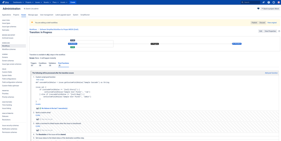Click the bar chart icon for custom script executions
This screenshot has height=141, width=281.
pyautogui.click(x=37, y=108)
